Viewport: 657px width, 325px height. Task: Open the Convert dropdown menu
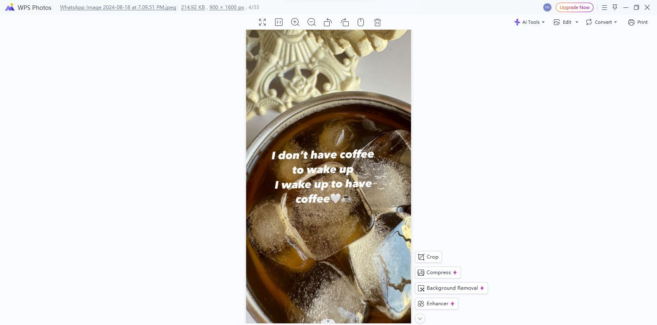click(601, 22)
